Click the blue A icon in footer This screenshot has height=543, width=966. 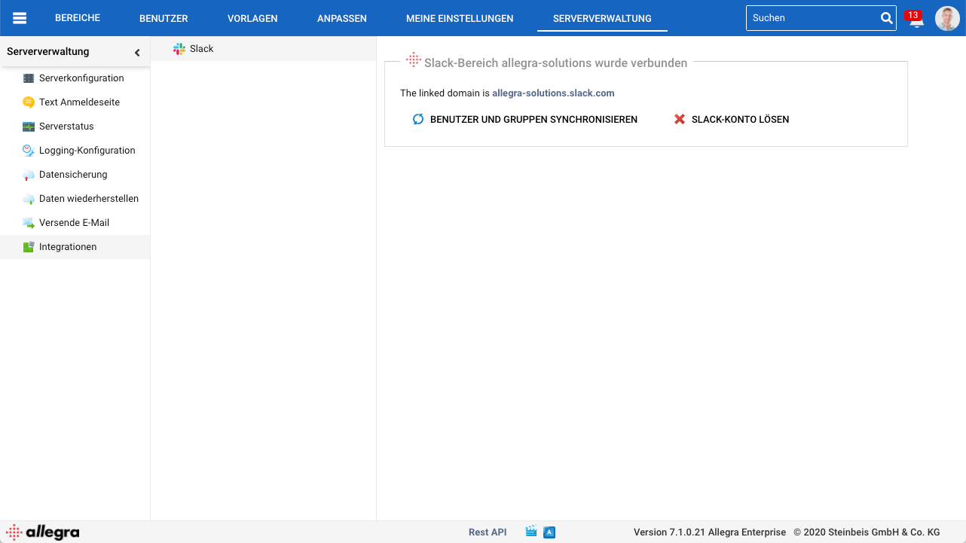(549, 532)
